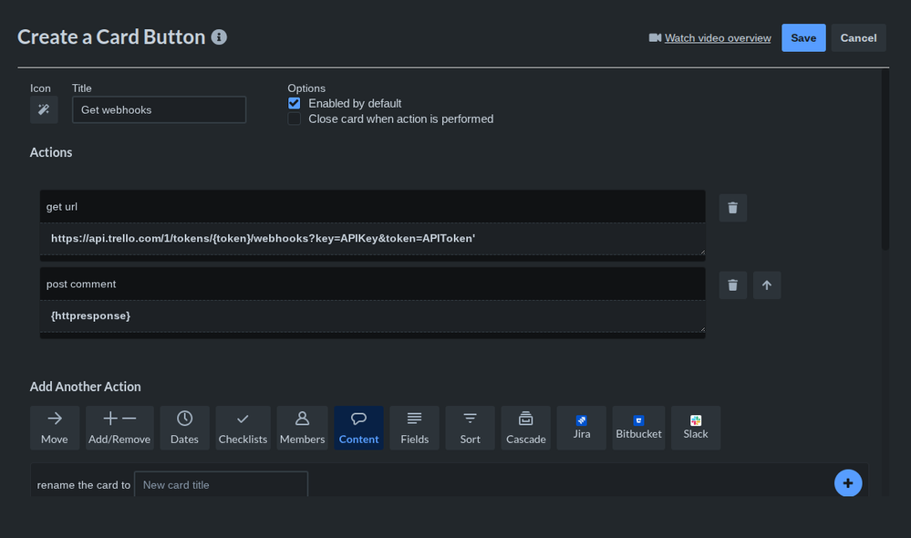Delete the 'get url' action
Screen dimensions: 911x538
tap(732, 207)
